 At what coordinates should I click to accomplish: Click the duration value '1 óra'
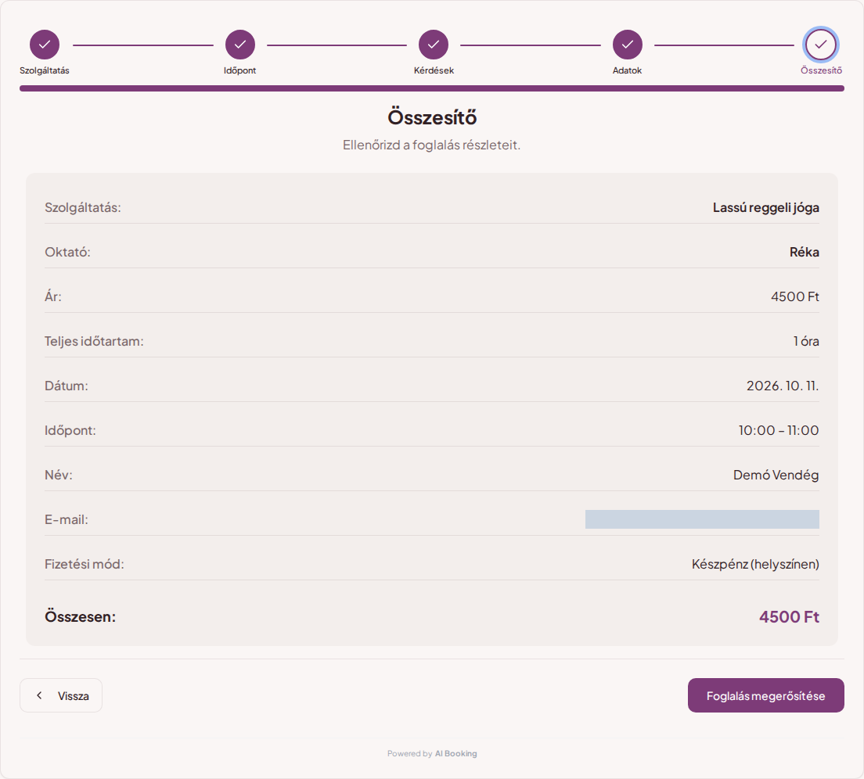pyautogui.click(x=806, y=341)
